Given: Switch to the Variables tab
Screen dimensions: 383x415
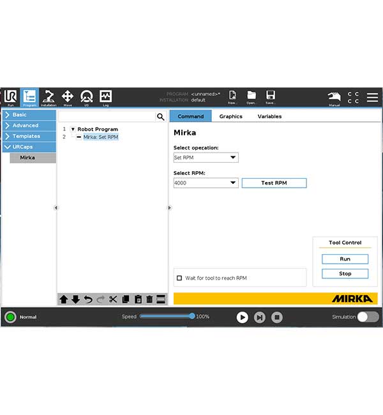Looking at the screenshot, I should click(270, 116).
